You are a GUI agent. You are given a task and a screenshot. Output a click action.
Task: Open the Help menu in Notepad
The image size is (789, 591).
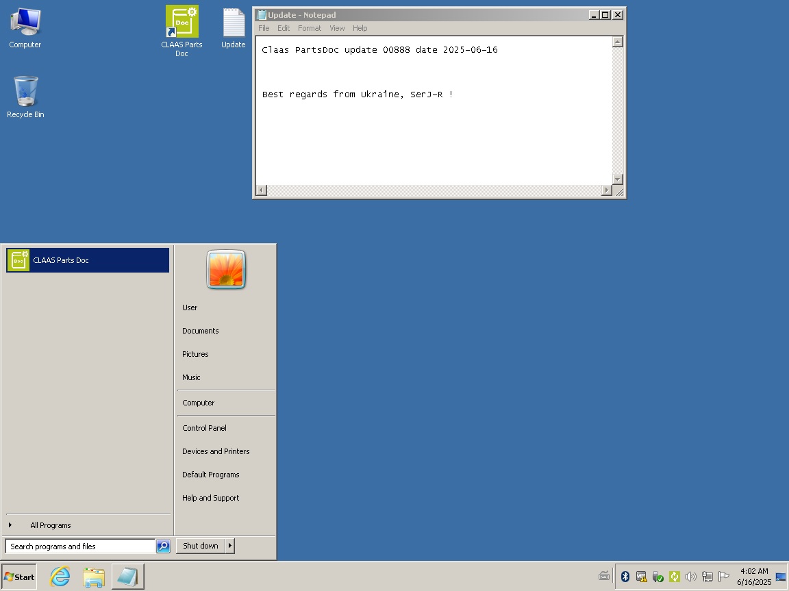(360, 28)
